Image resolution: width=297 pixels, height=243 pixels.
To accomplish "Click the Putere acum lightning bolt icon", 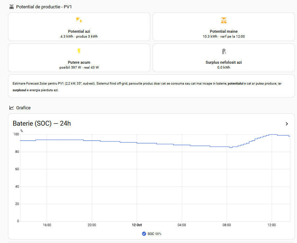I will [79, 51].
